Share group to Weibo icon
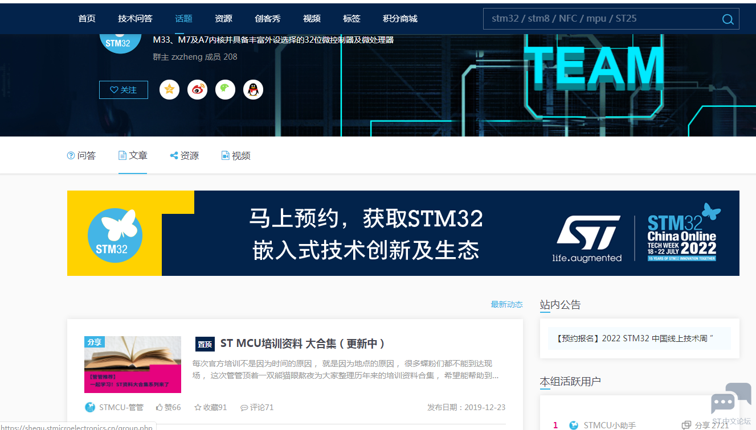Screen dimensions: 756x430 197,89
